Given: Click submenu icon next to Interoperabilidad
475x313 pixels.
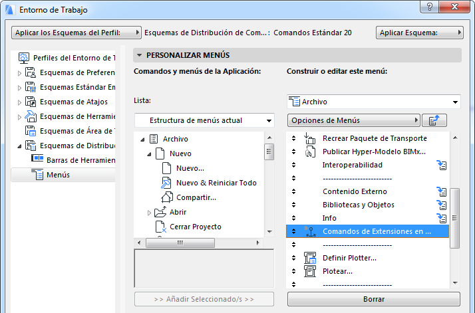Looking at the screenshot, I should 440,165.
